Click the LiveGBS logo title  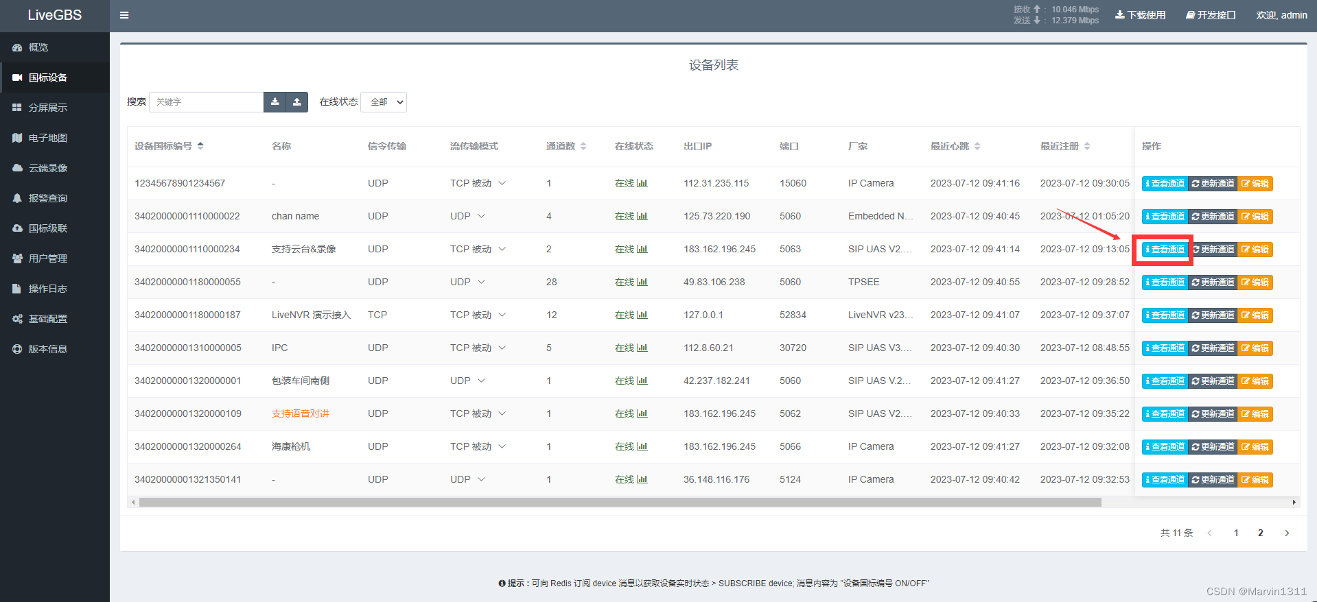pos(55,15)
